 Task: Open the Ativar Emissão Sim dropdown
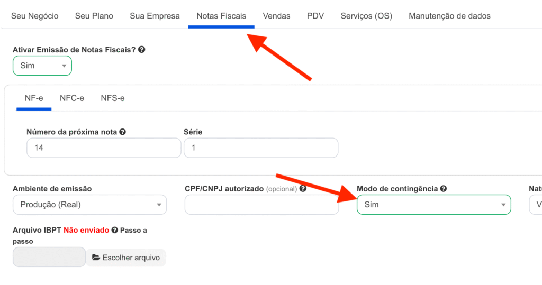pyautogui.click(x=42, y=66)
